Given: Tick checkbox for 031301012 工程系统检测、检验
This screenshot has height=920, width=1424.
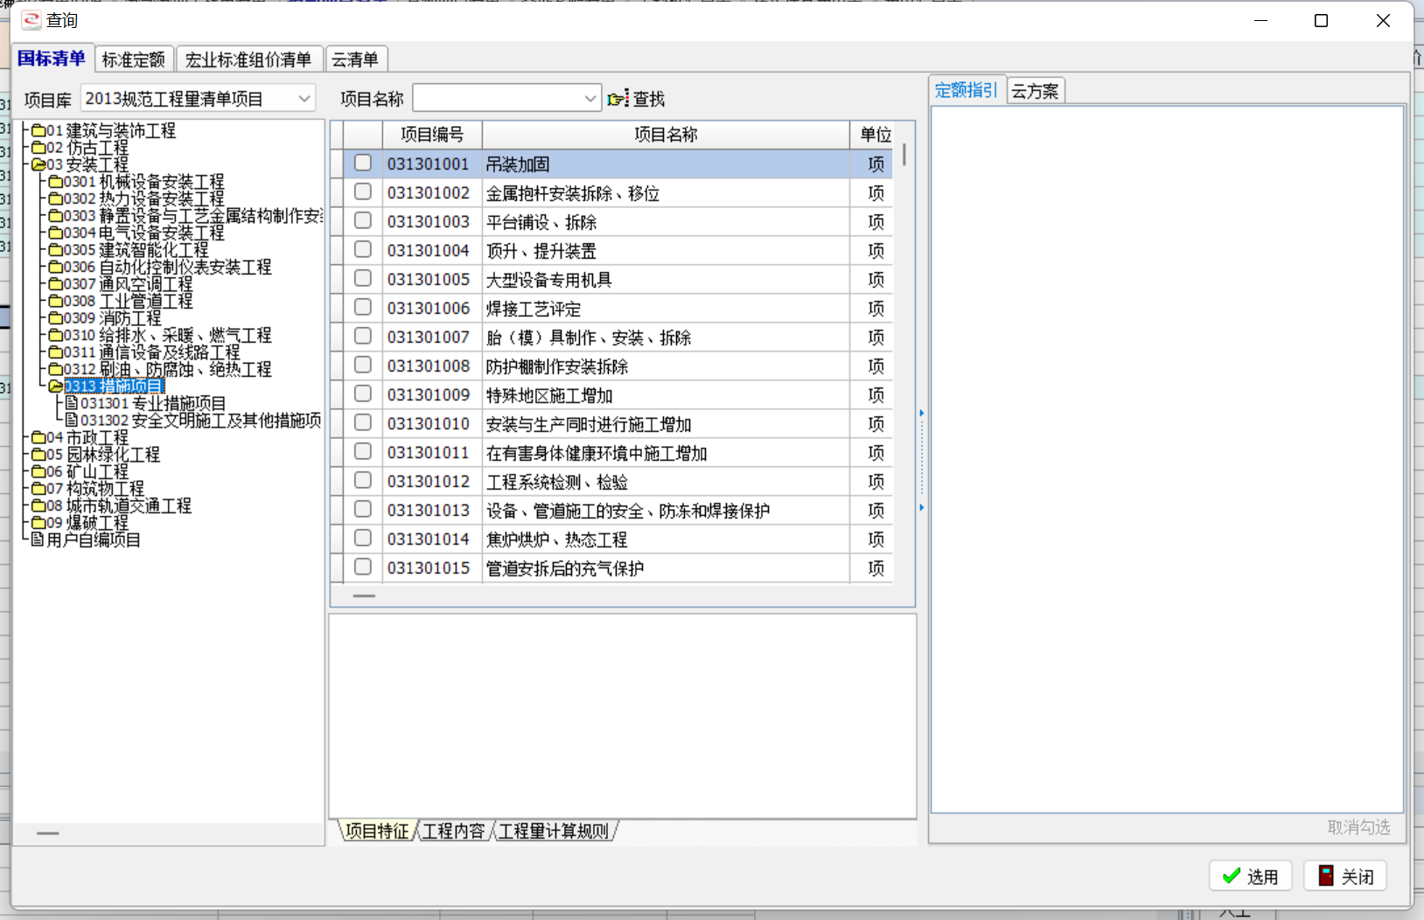Looking at the screenshot, I should (x=363, y=481).
